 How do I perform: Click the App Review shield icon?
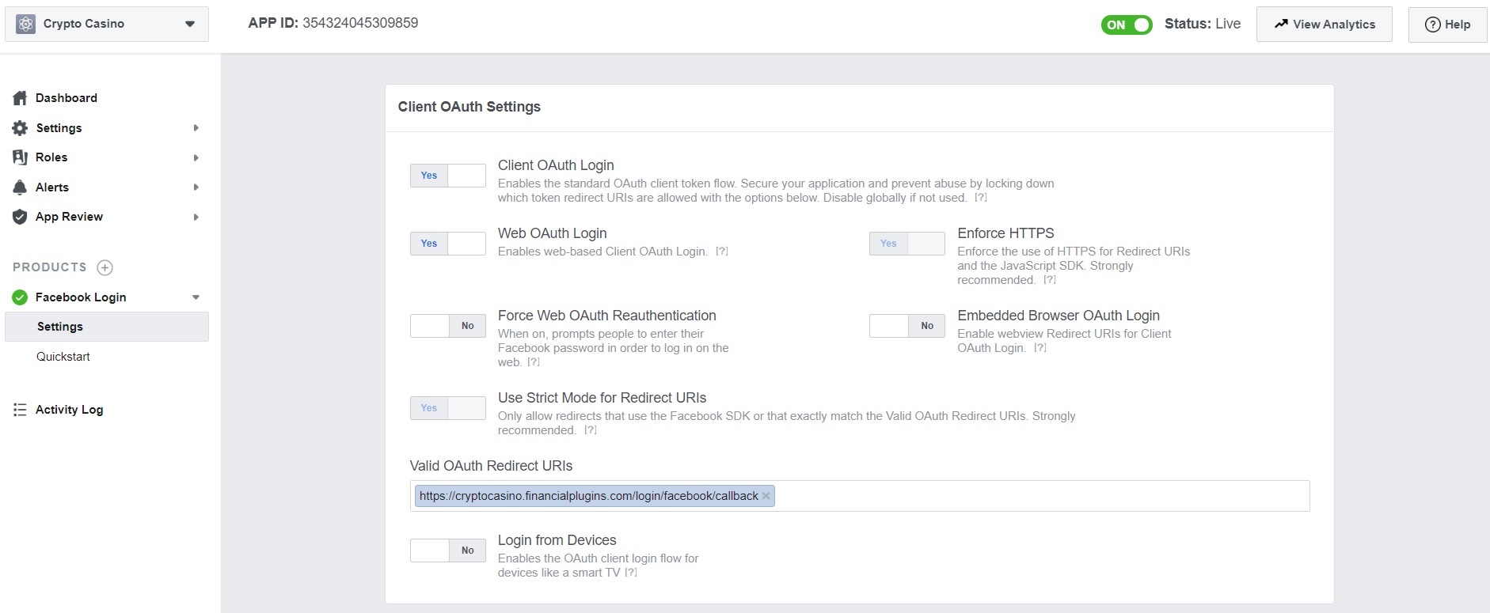20,217
